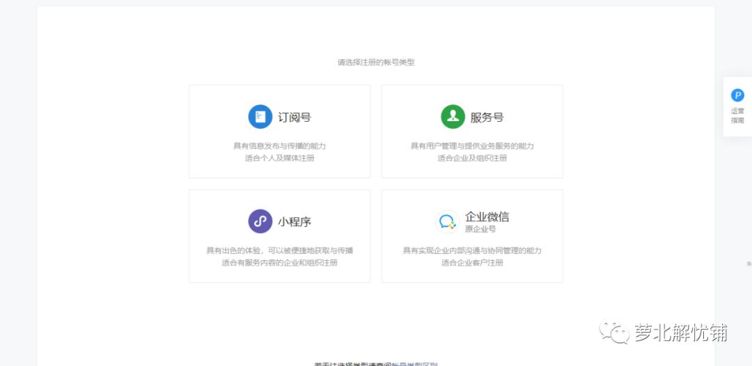The height and width of the screenshot is (366, 752).
Task: Click text 具有出色的体验，可以被便捷地获取与传播
Action: (x=280, y=250)
